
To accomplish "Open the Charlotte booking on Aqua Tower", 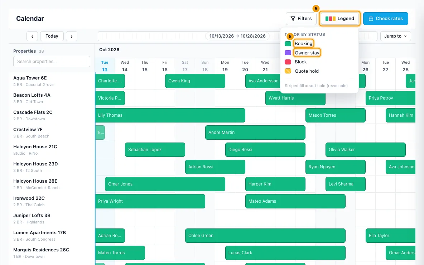I will pyautogui.click(x=110, y=81).
